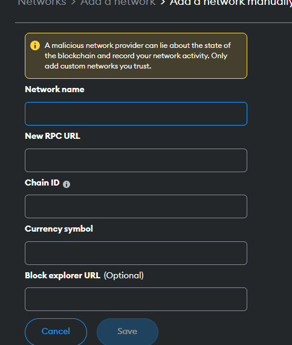This screenshot has width=292, height=345.
Task: Click the malicious network provider warning text
Action: coord(138,56)
